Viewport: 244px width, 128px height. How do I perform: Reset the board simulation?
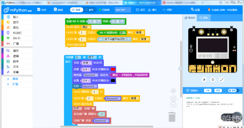point(213,80)
